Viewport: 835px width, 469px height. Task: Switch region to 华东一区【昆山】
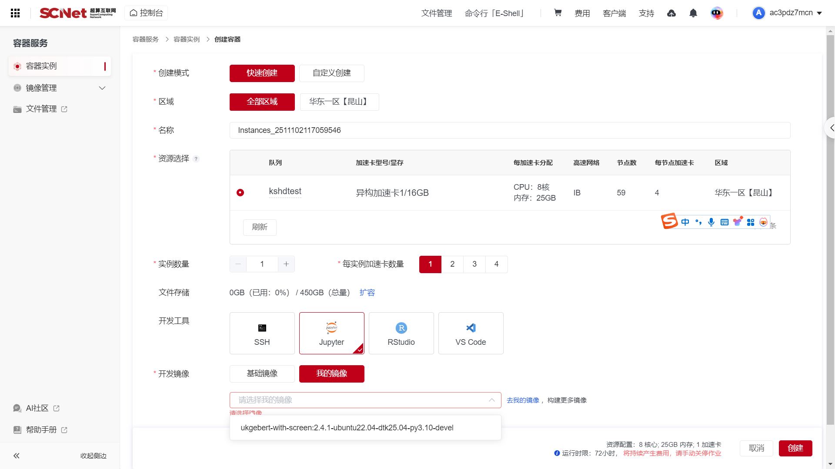339,102
